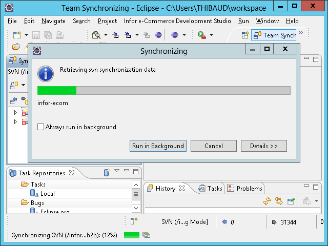
Task: Show hidden perspectives list chevron
Action: pyautogui.click(x=301, y=33)
